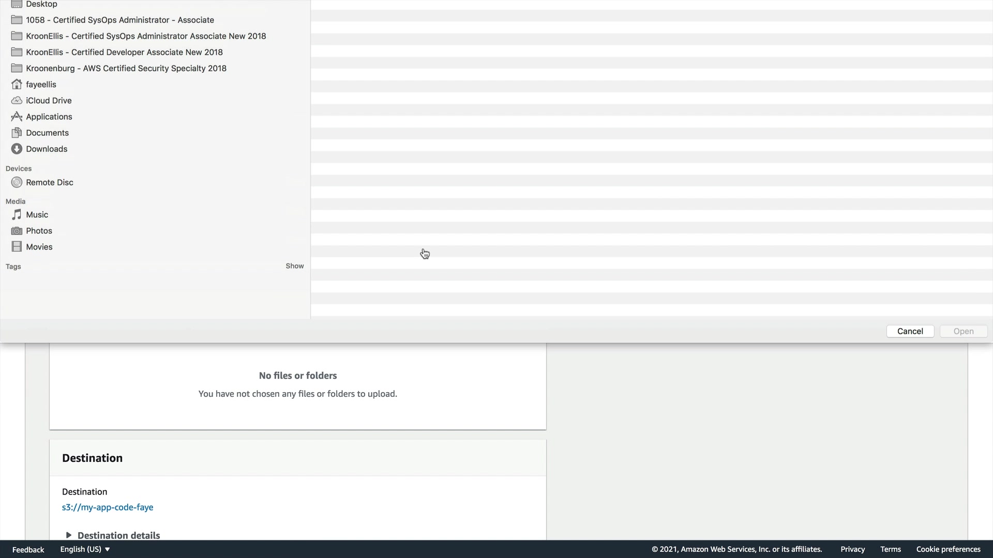Open the English (US) language dropdown
This screenshot has width=993, height=558.
(x=85, y=549)
